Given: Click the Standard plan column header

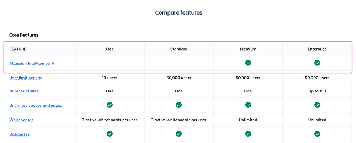Looking at the screenshot, I should pyautogui.click(x=179, y=49).
